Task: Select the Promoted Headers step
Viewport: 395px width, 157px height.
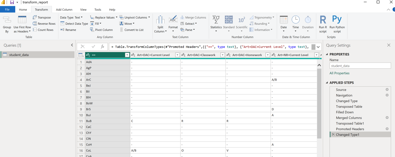Action: tap(350, 129)
